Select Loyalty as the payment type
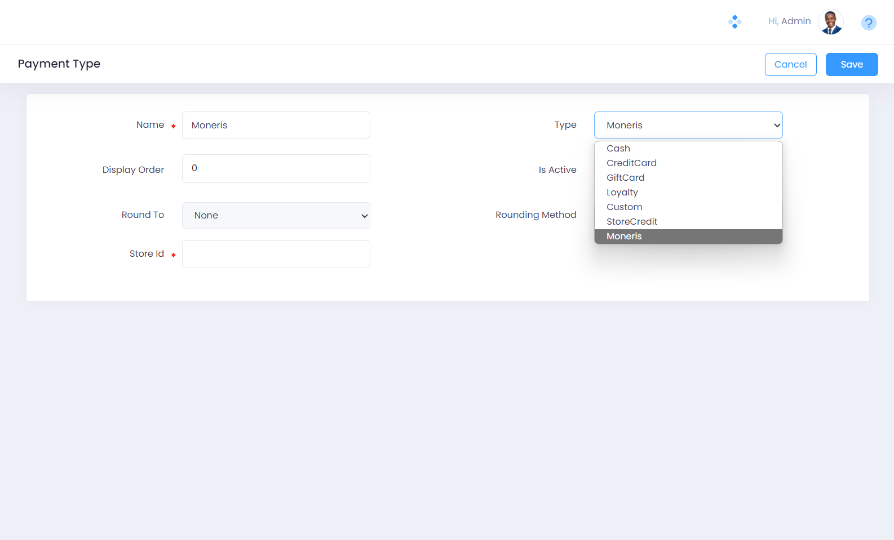The width and height of the screenshot is (894, 540). point(622,193)
